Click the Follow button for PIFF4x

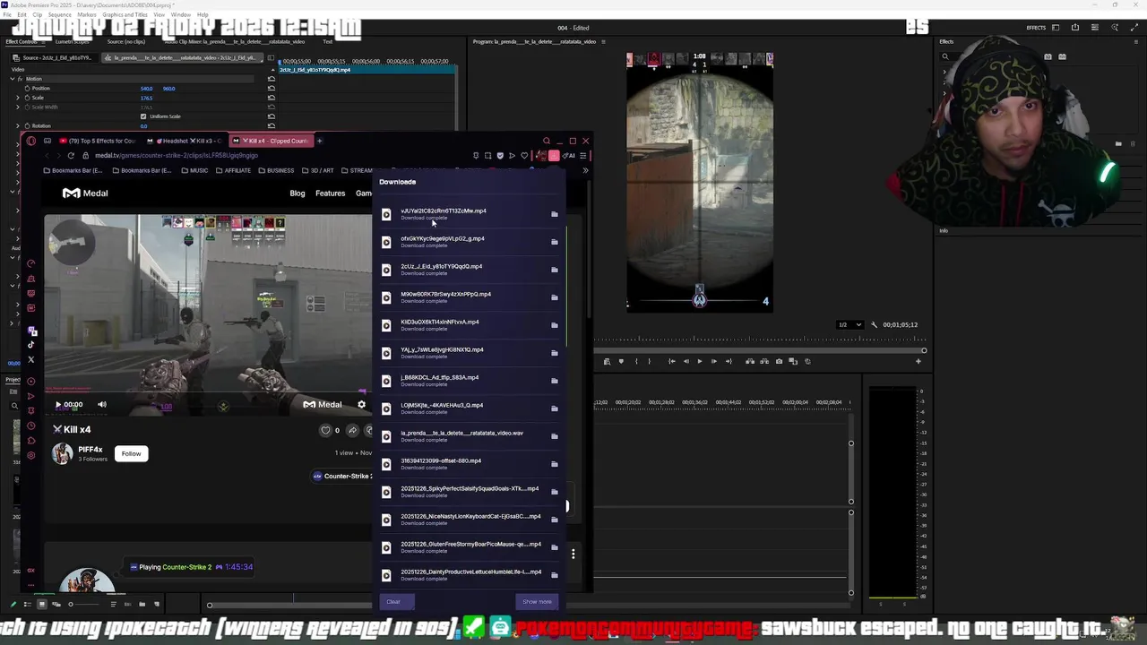(131, 453)
